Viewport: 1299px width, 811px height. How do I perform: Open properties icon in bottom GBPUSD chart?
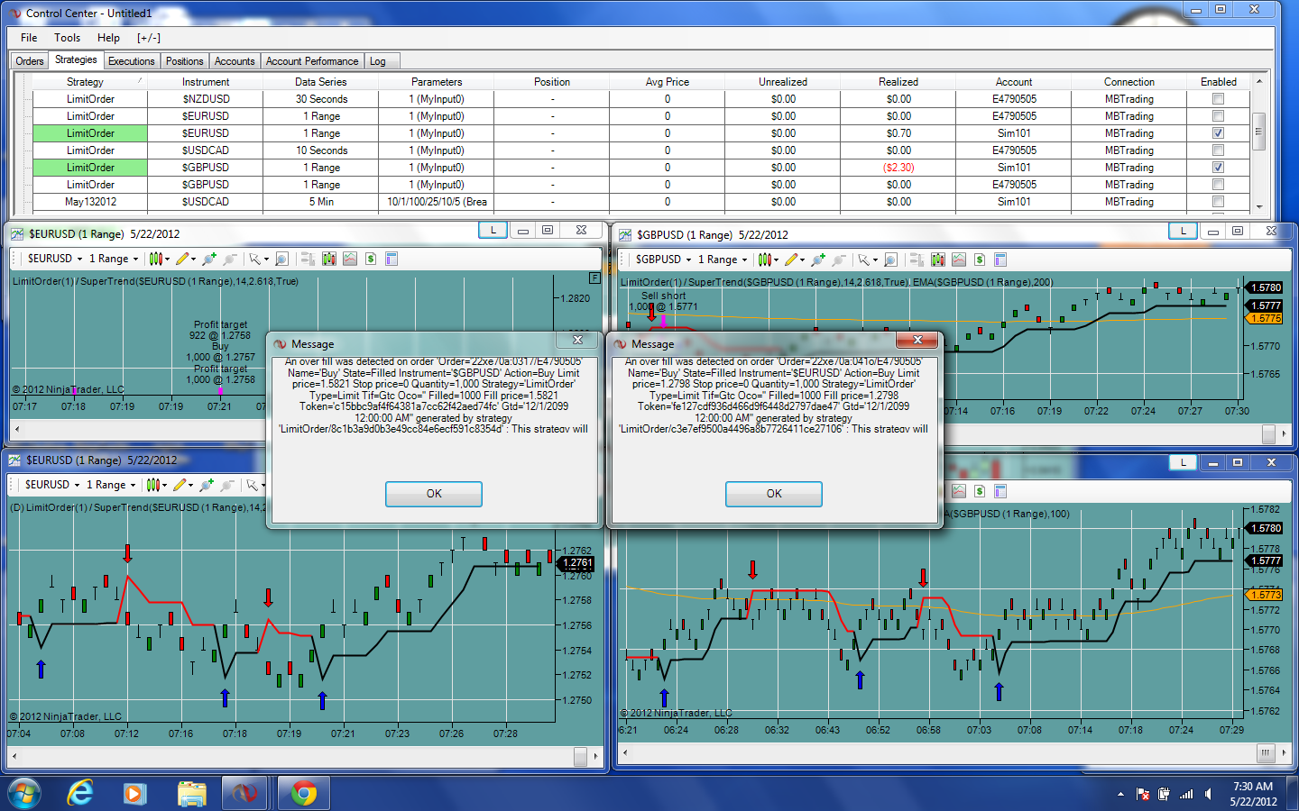click(1000, 491)
